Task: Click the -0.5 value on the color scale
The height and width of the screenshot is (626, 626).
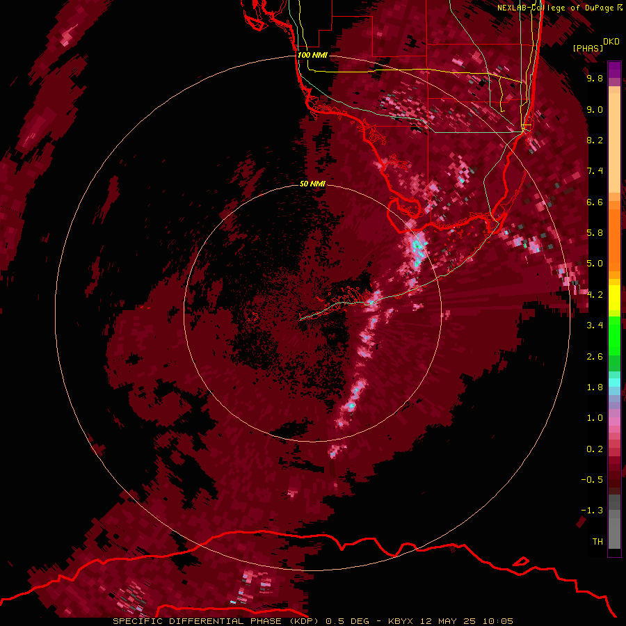Action: coord(592,480)
